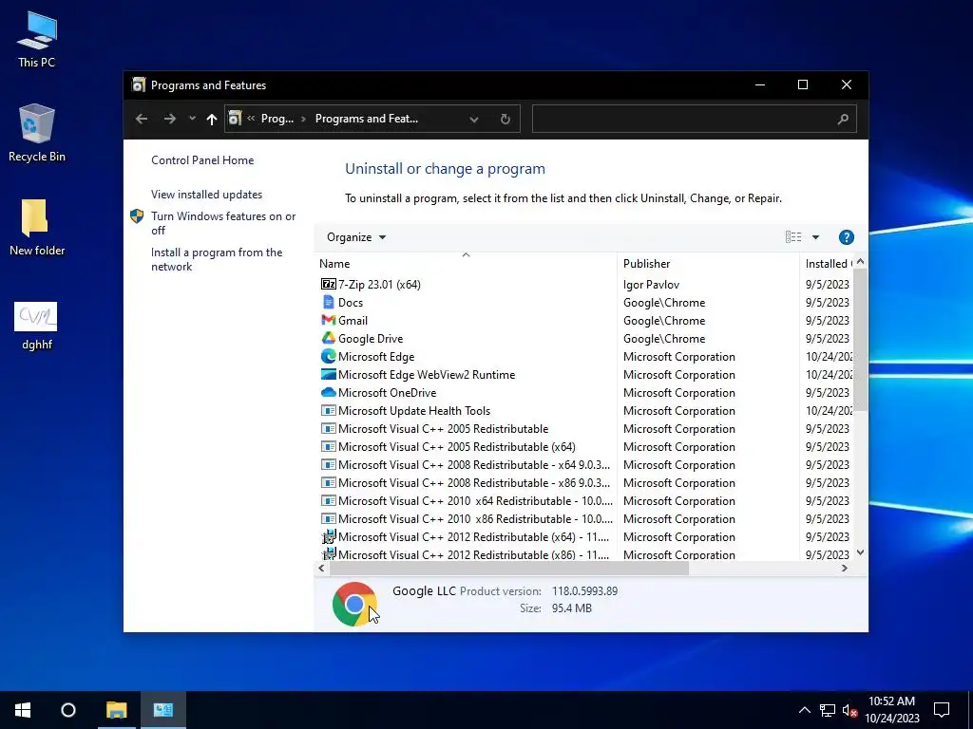Image resolution: width=973 pixels, height=729 pixels.
Task: Open View installed updates link
Action: pyautogui.click(x=206, y=194)
